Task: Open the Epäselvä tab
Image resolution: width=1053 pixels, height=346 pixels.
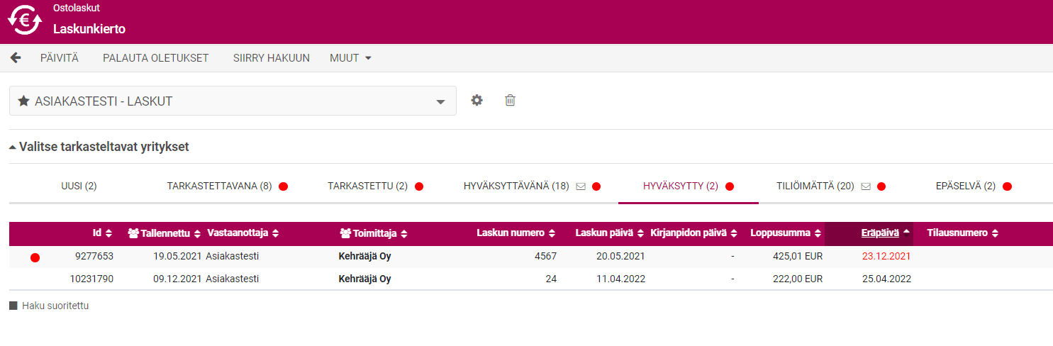Action: click(965, 186)
